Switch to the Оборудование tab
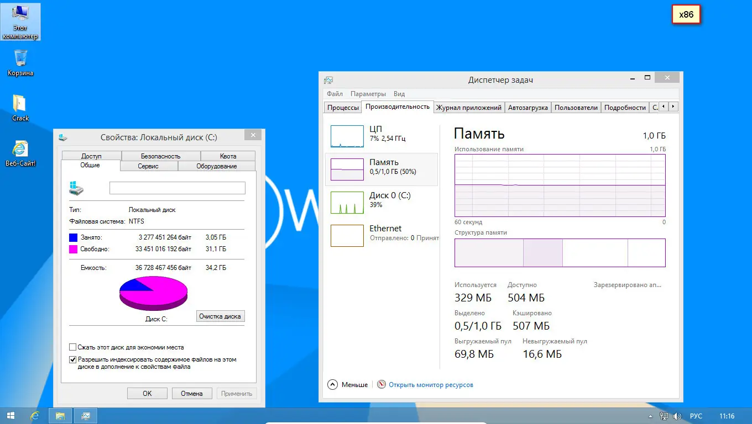 (x=217, y=166)
